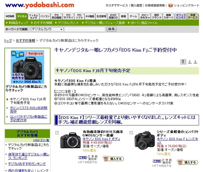Click the gray arrow beside オリンパス E-520 link
The width and height of the screenshot is (203, 172).
(x=7, y=108)
